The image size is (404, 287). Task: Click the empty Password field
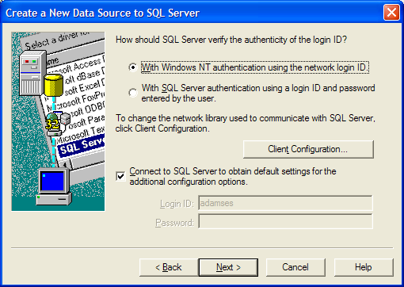pyautogui.click(x=285, y=221)
